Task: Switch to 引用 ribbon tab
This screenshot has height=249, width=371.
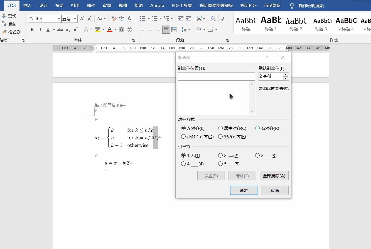Action: (x=75, y=5)
